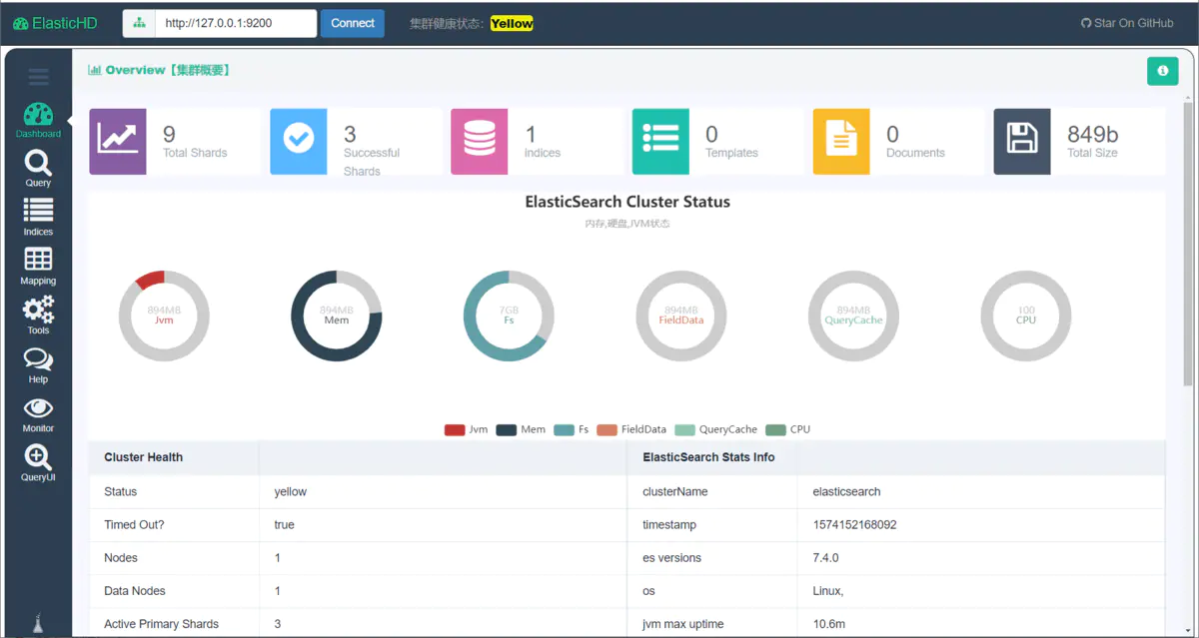Click the ElasticSearch Cluster Status title
Image resolution: width=1199 pixels, height=638 pixels.
627,202
